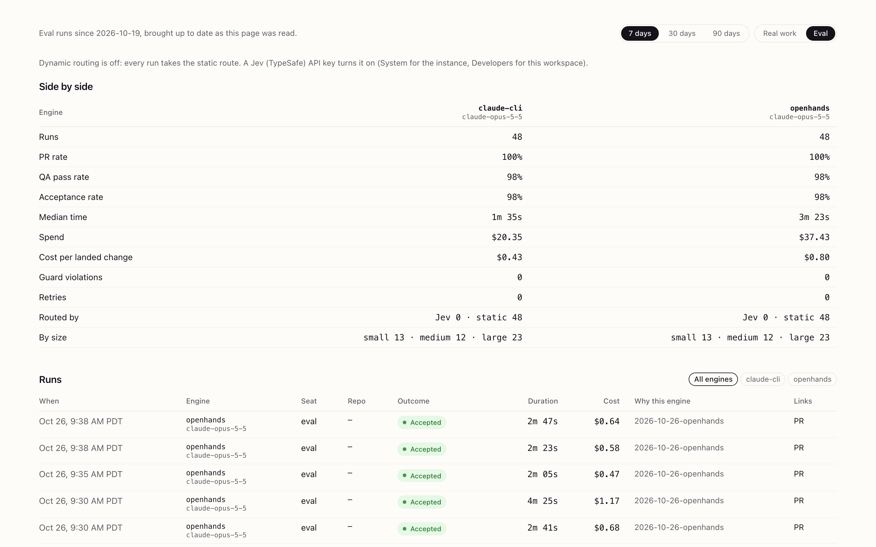The image size is (876, 547).
Task: Click the Cost per landed change row label
Action: point(86,257)
